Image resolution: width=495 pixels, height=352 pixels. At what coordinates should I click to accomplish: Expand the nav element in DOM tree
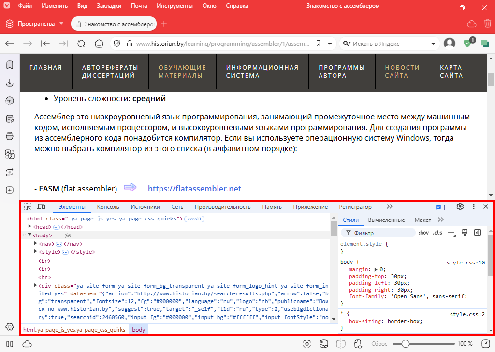(x=36, y=244)
